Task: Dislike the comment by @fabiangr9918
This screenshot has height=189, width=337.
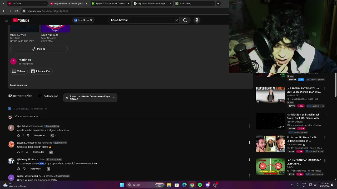Action: [x=24, y=169]
